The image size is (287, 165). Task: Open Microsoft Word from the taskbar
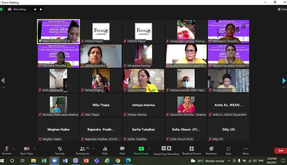[65, 161]
